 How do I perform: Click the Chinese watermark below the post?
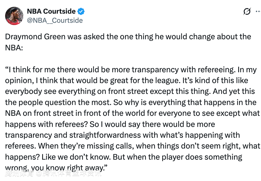click(53, 173)
